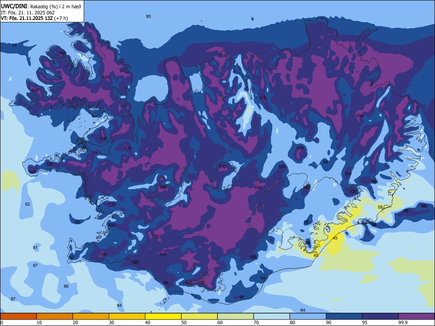Click the 90–95 dark blue legend swatch
The height and width of the screenshot is (326, 435).
tap(344, 316)
